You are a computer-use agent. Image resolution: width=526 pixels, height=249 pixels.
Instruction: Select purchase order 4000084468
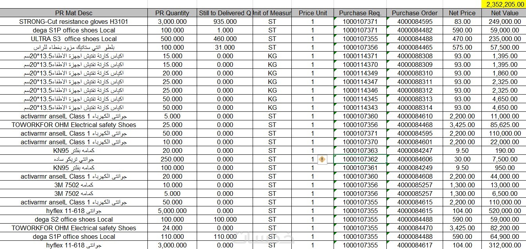415,125
